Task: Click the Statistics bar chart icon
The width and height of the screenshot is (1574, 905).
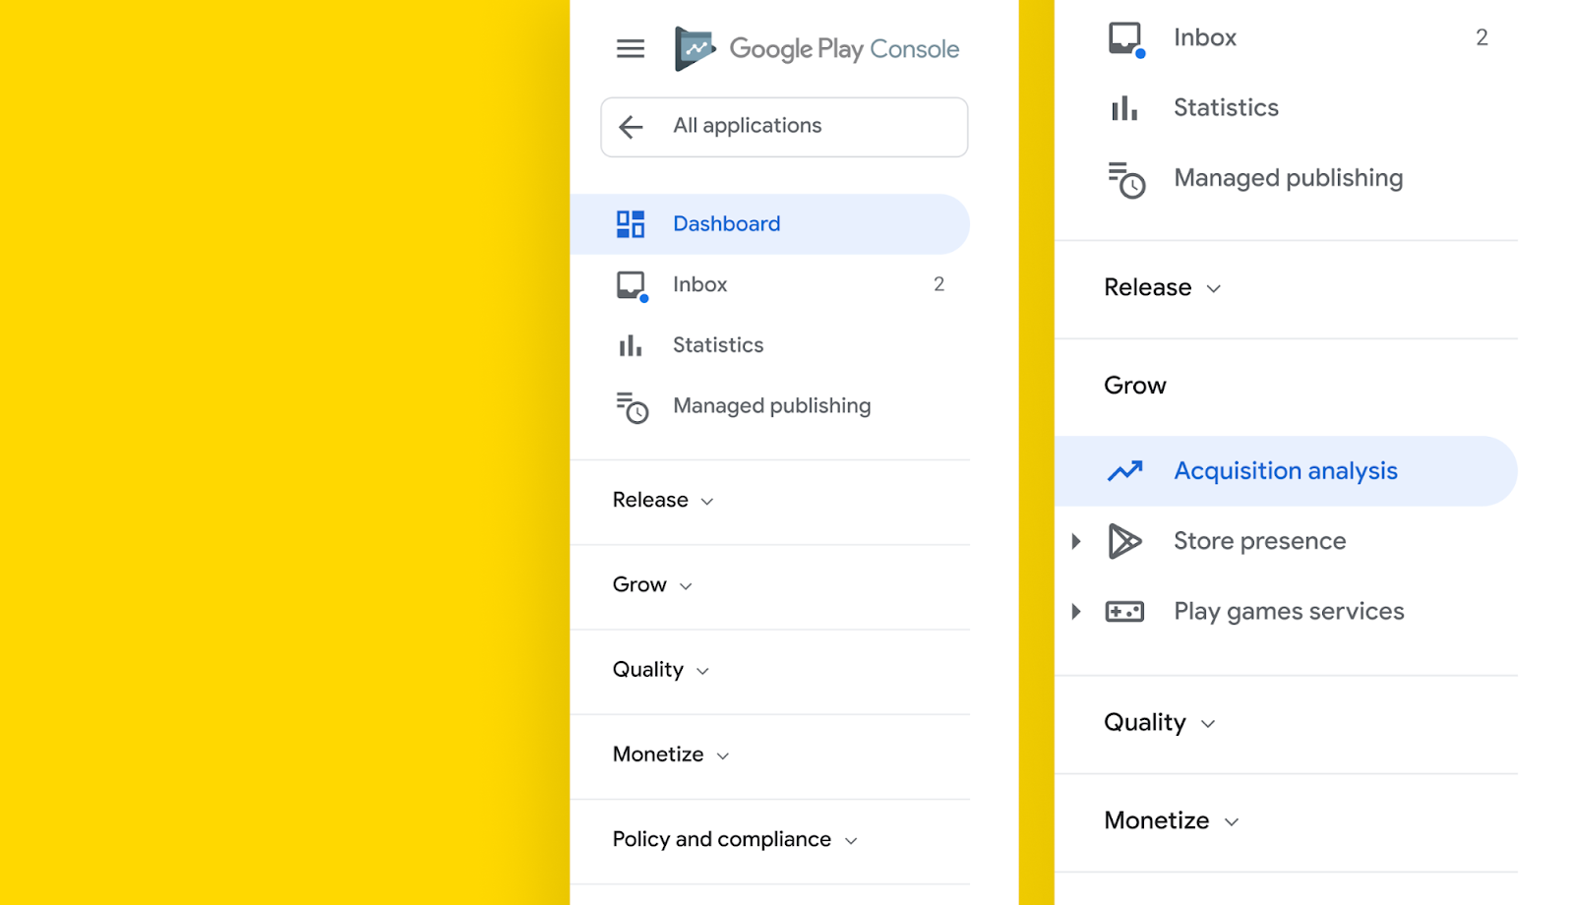Action: click(631, 345)
